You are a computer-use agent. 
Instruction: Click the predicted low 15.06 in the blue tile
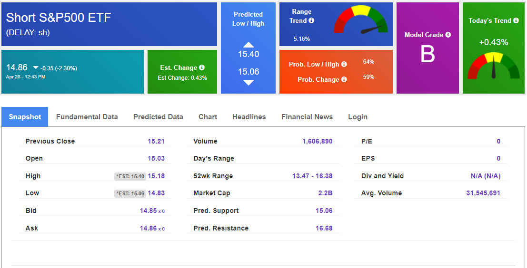tap(249, 71)
